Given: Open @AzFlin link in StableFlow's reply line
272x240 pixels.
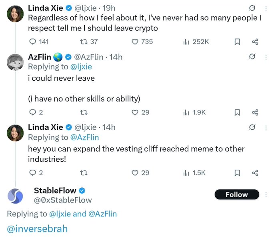Looking at the screenshot, I should point(102,214).
